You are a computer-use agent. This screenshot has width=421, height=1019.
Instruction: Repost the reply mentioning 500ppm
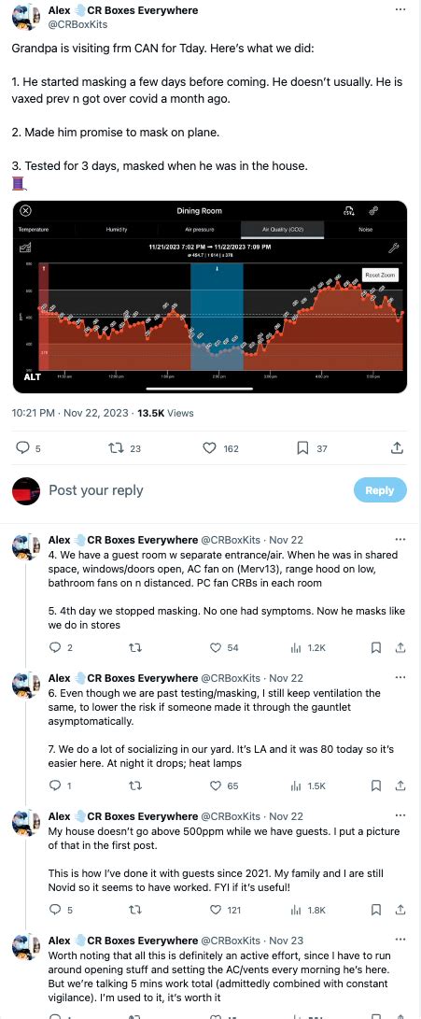135,910
